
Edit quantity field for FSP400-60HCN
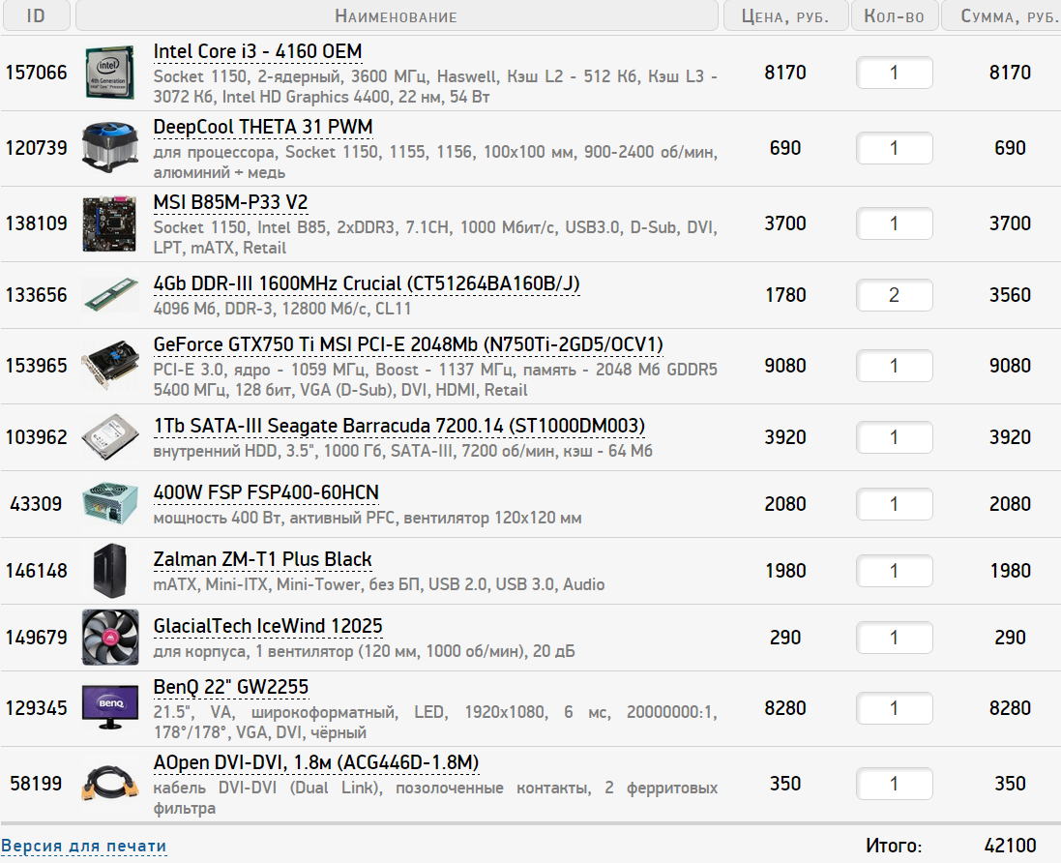click(x=894, y=504)
